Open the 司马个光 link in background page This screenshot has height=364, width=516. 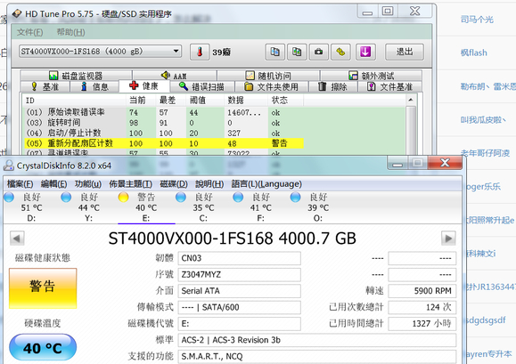(477, 20)
